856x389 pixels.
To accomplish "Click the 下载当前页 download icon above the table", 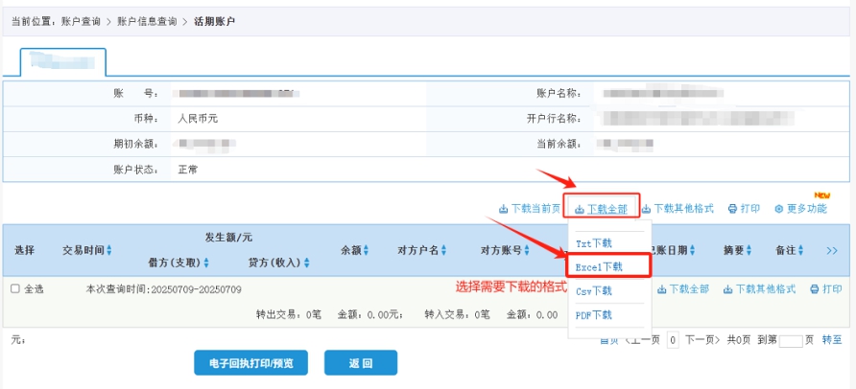I will (503, 209).
